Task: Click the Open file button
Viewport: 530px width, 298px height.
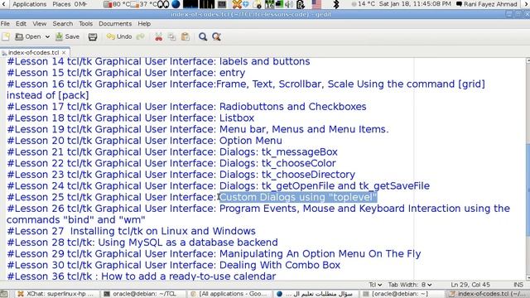Action: coord(28,36)
